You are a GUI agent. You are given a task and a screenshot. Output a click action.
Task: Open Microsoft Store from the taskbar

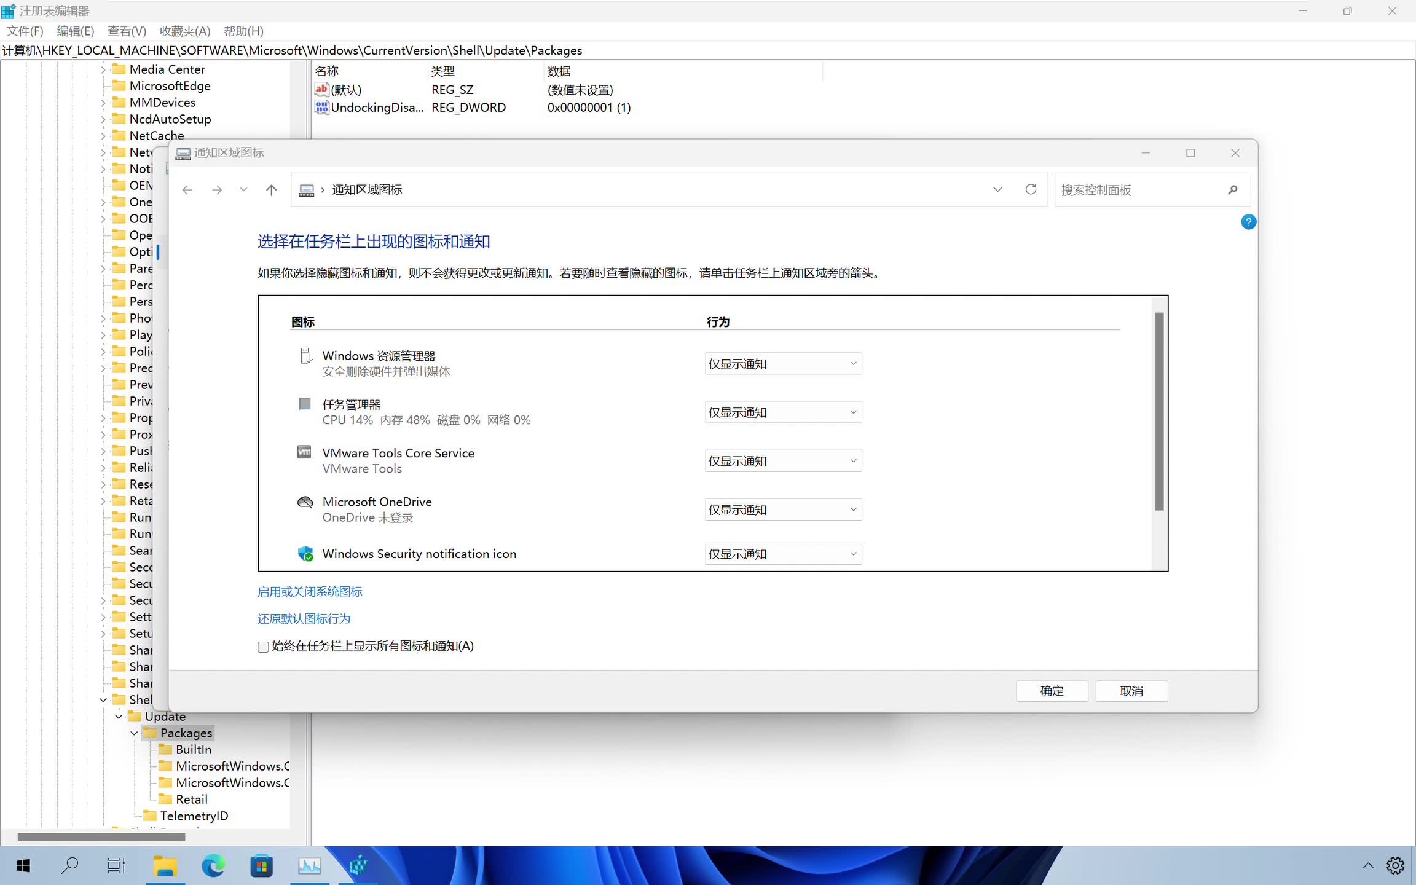(261, 865)
